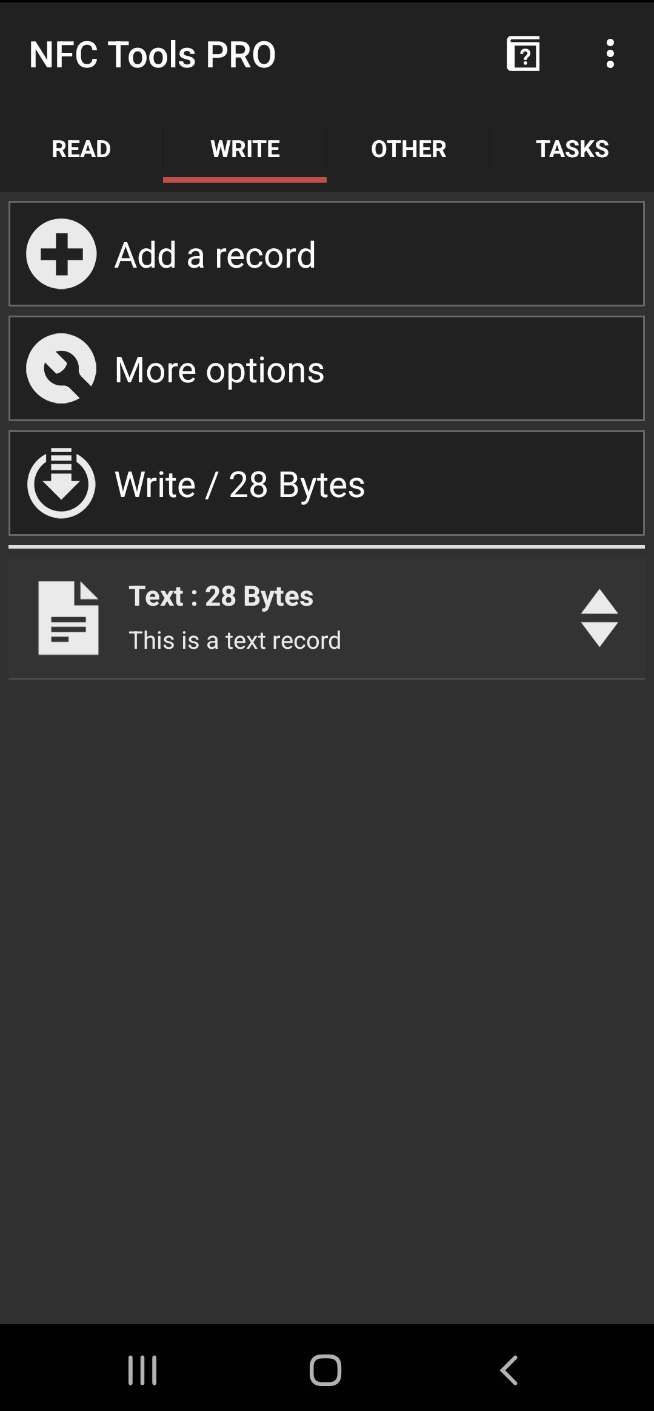Select the Text : 28 Bytes record title
The image size is (654, 1411).
[x=221, y=596]
